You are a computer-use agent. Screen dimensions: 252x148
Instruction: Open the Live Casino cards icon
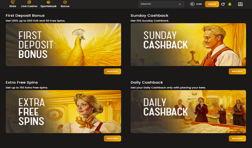tap(29, 2)
